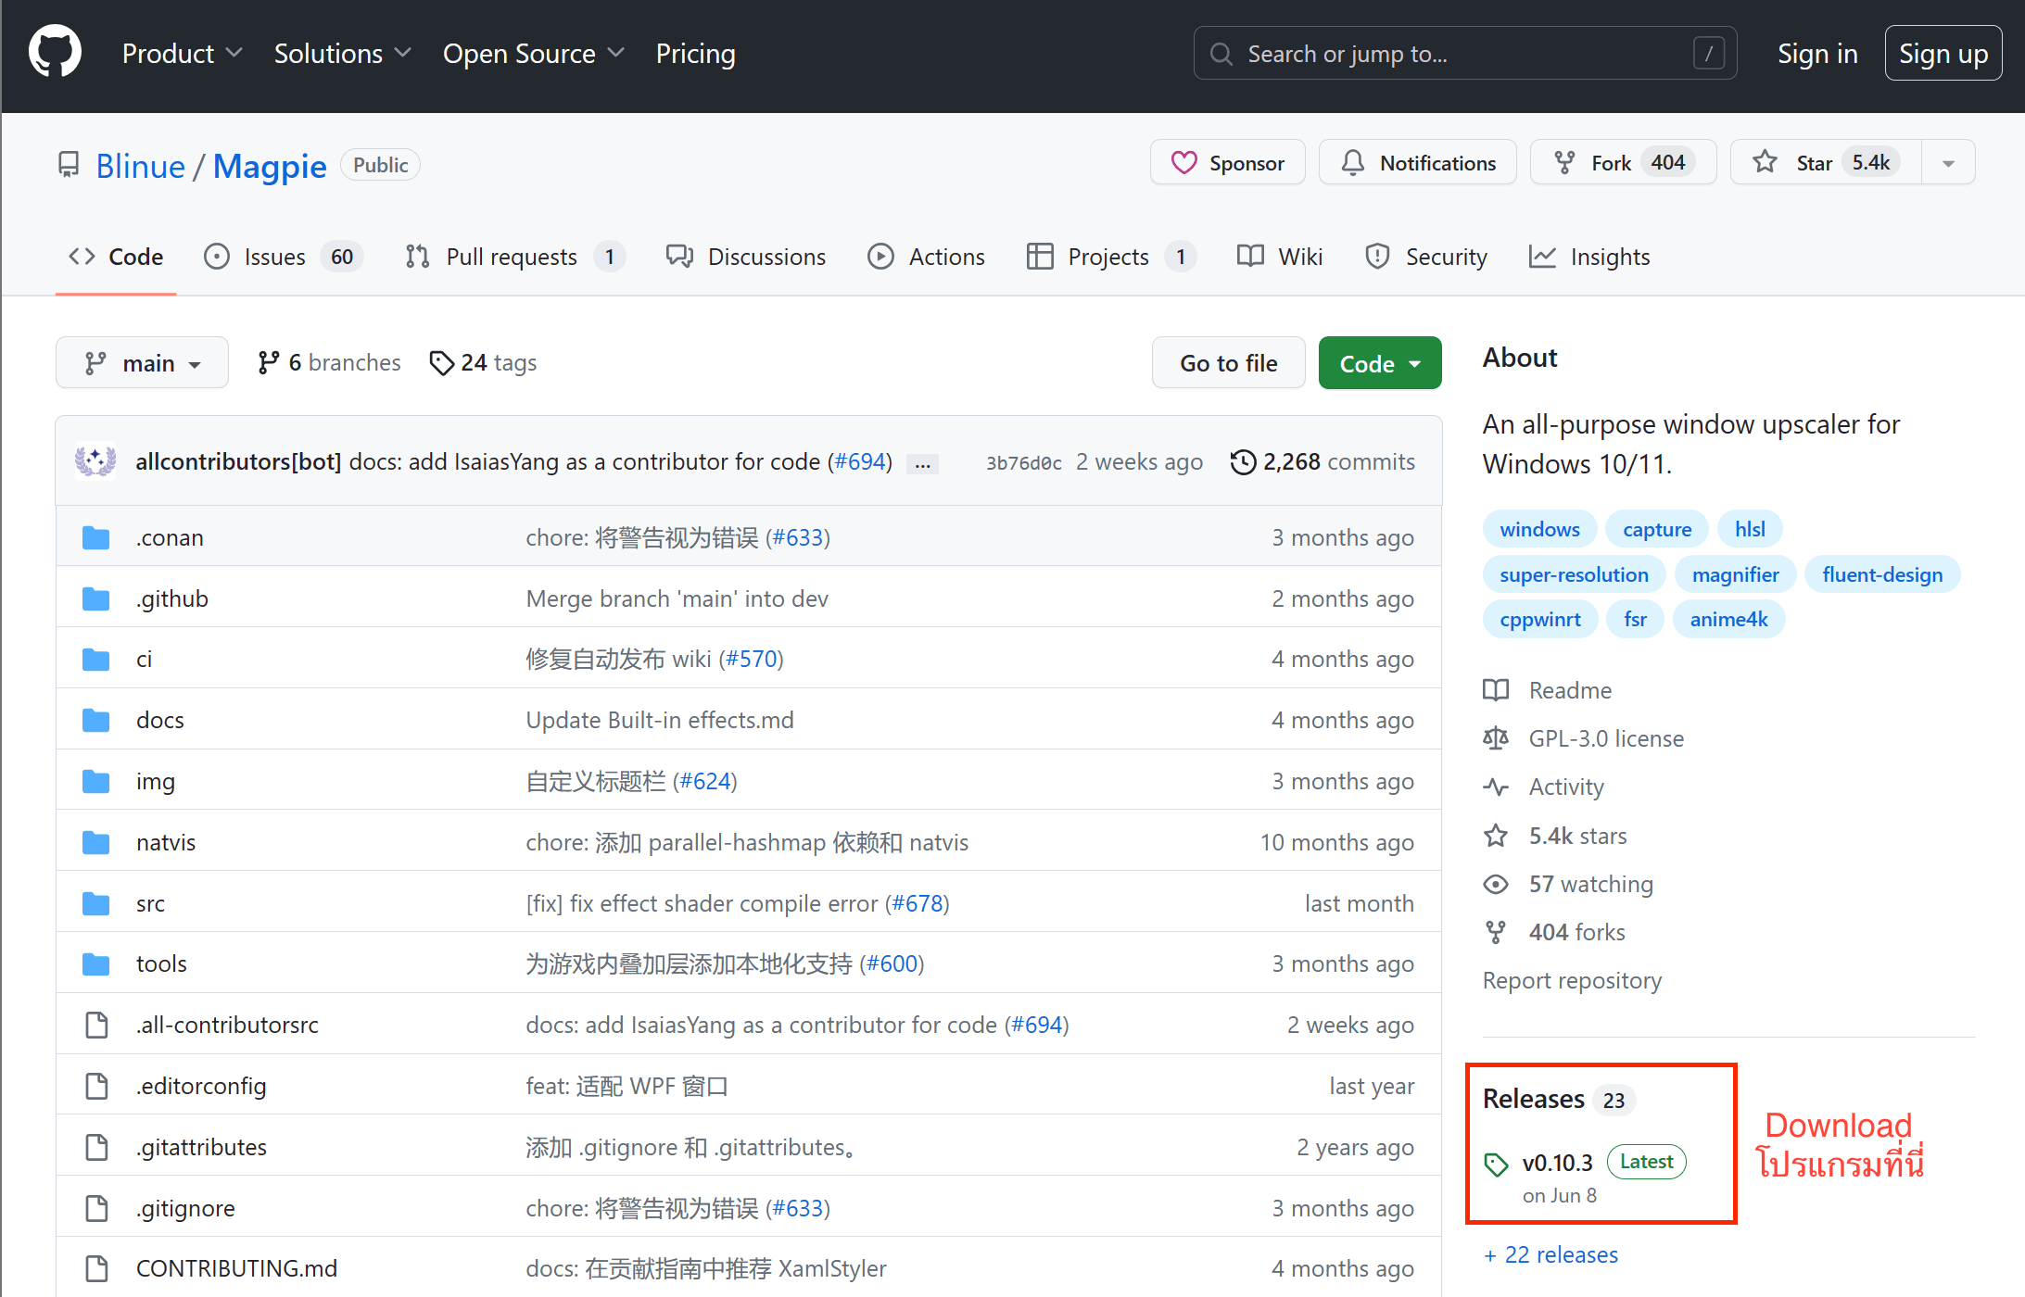Screen dimensions: 2025x1297
Task: Open the .editorconfig file
Action: point(201,1086)
